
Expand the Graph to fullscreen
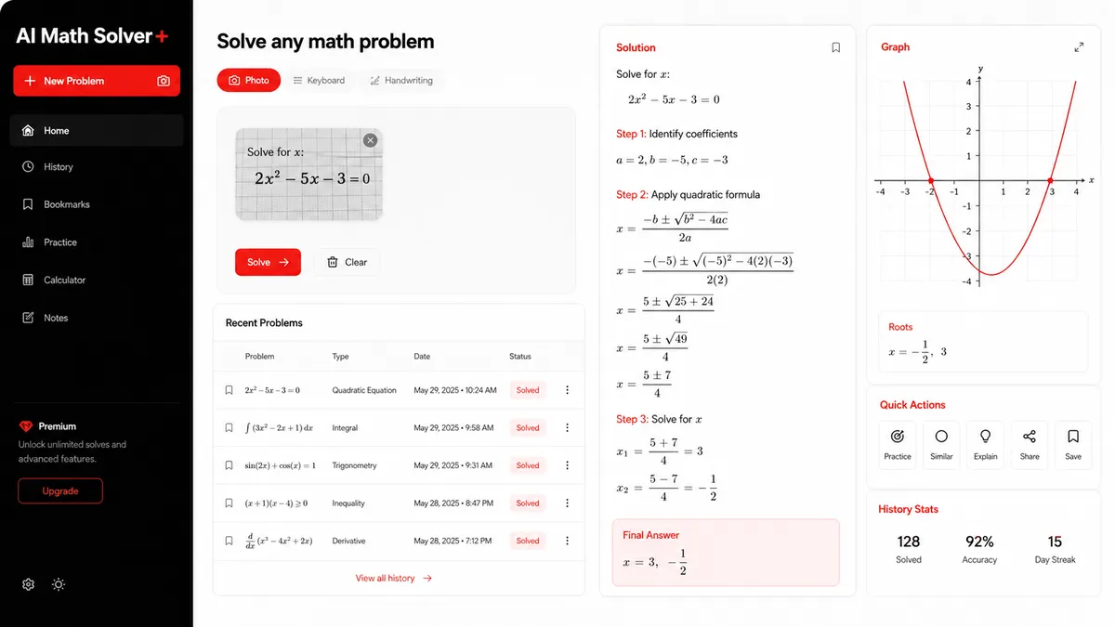tap(1079, 47)
